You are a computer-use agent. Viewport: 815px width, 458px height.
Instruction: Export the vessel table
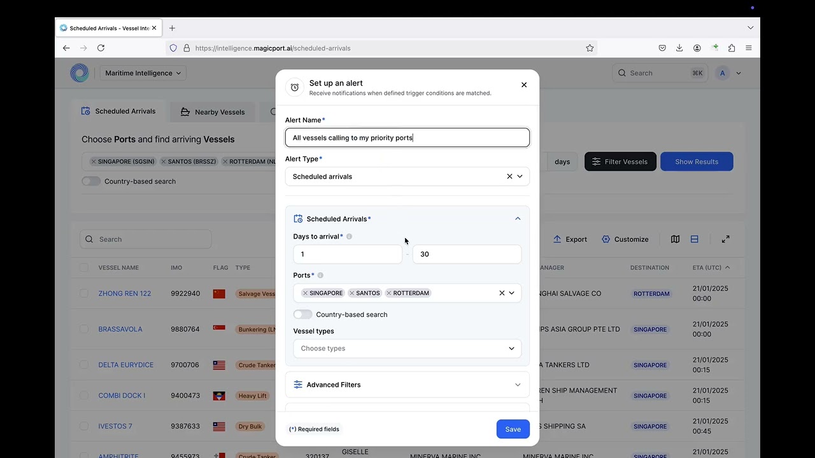[570, 239]
